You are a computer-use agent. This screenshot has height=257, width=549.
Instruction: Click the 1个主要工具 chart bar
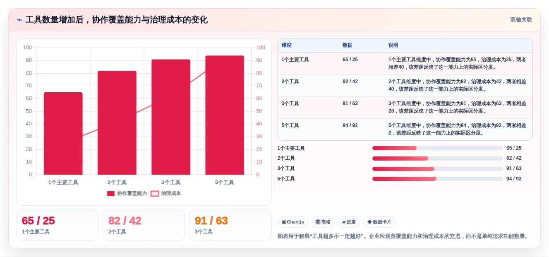pos(63,133)
